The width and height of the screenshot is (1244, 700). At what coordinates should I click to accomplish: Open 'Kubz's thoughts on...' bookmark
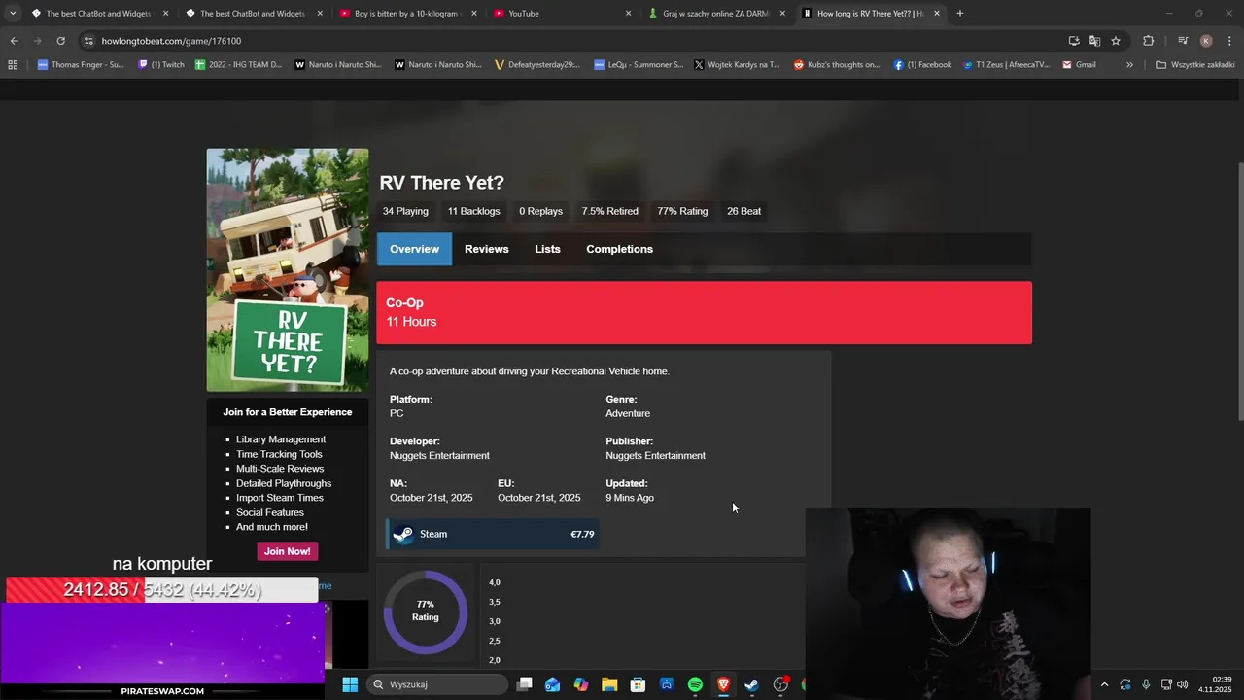click(x=836, y=65)
